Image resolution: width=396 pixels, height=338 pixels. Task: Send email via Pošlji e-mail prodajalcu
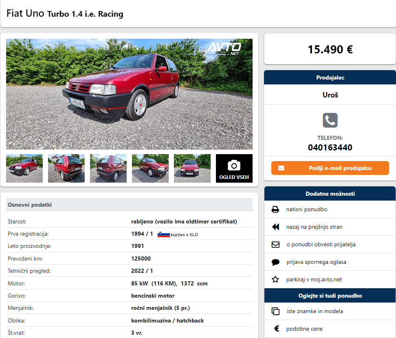(x=330, y=168)
